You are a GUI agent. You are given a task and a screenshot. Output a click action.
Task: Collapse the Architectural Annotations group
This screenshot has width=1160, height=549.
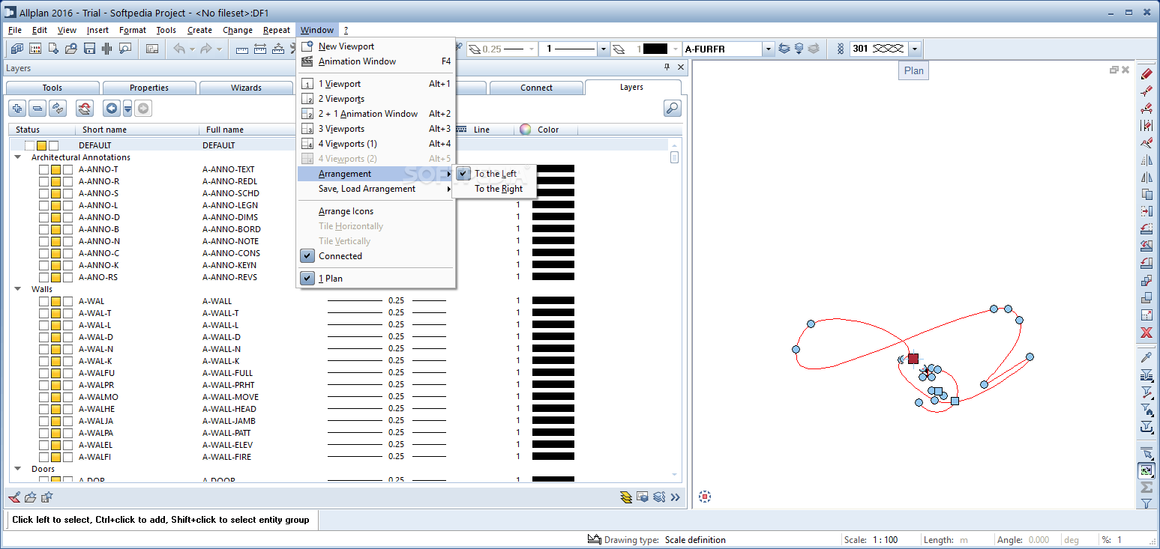click(x=17, y=157)
